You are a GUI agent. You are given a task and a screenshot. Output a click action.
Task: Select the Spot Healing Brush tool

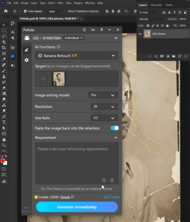coord(4,65)
